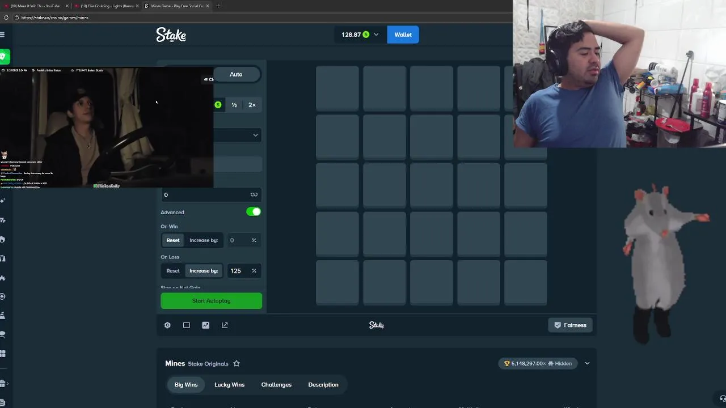This screenshot has width=726, height=408.
Task: Click the star burst icon in sidebar
Action: point(3,278)
